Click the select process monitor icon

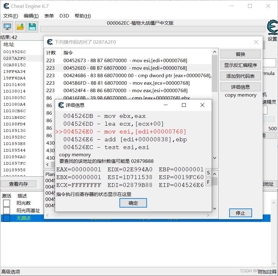click(8, 27)
